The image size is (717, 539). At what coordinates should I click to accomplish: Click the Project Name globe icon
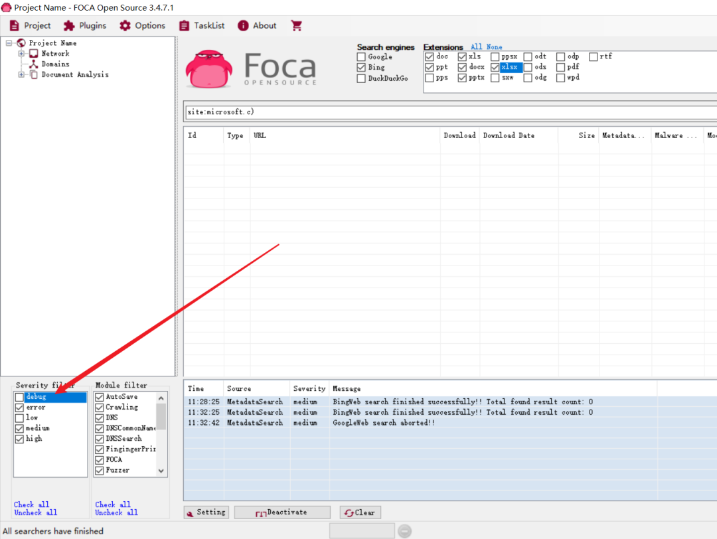[21, 43]
